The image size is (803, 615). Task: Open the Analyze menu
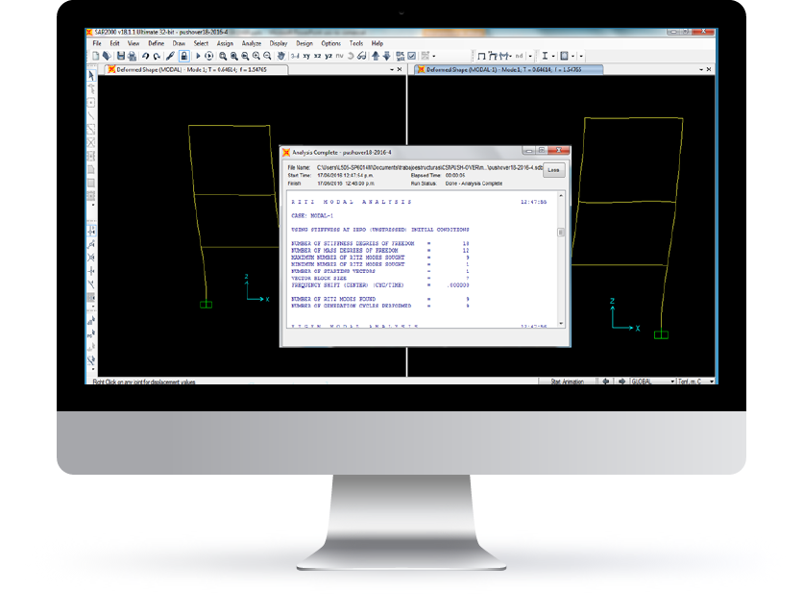(x=252, y=43)
